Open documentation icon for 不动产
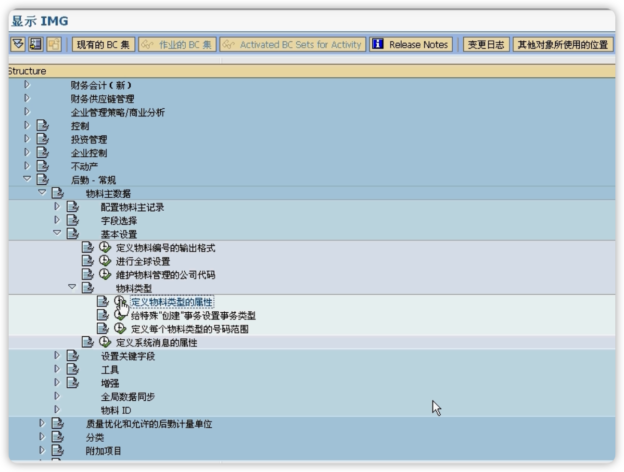The width and height of the screenshot is (624, 472). coord(43,166)
